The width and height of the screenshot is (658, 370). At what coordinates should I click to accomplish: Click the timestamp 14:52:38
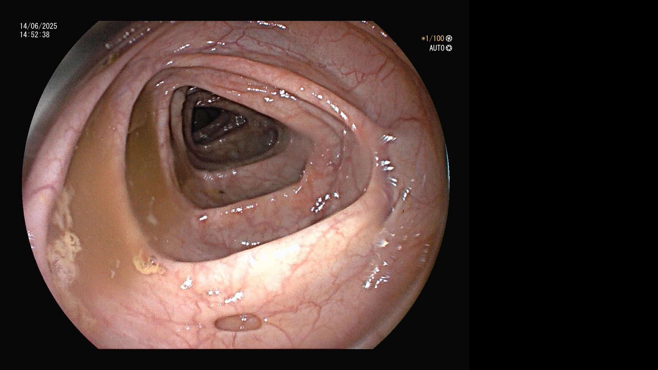[35, 35]
